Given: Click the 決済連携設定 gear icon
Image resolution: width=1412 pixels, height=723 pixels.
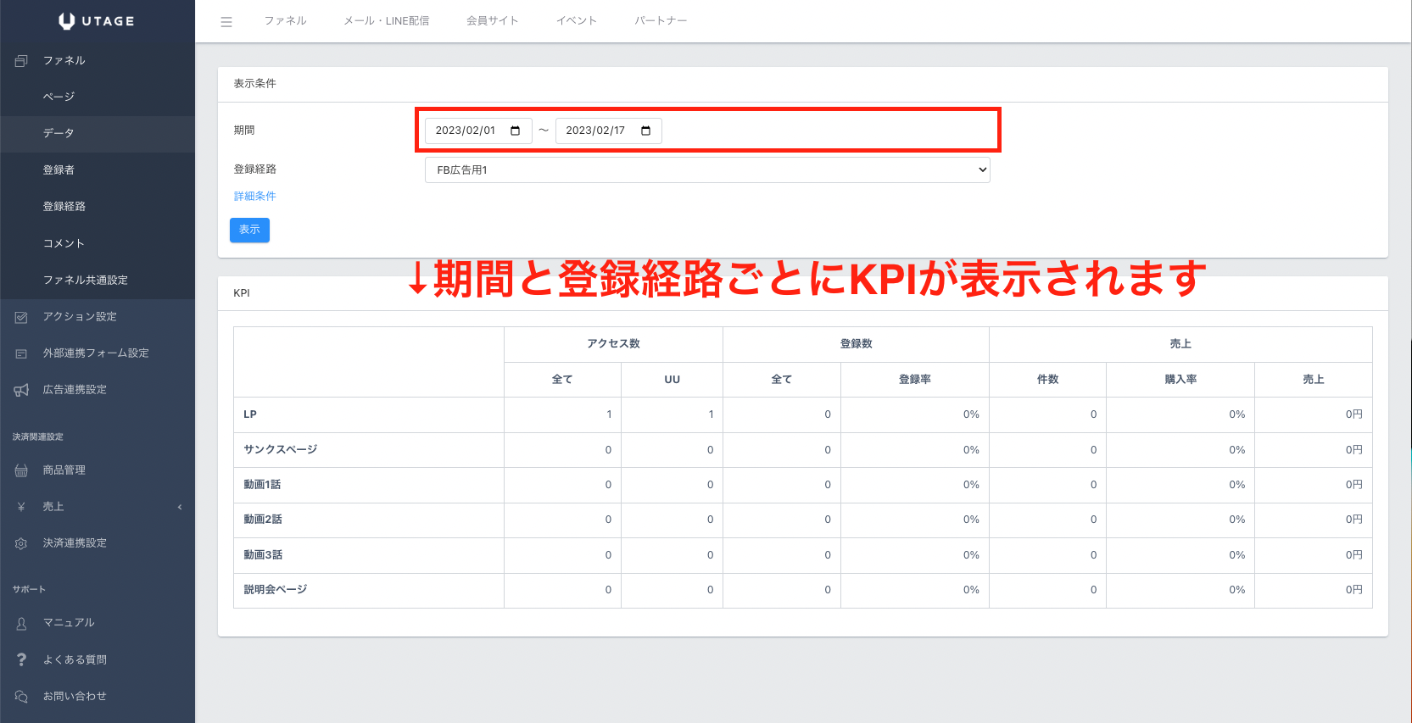Looking at the screenshot, I should 21,543.
